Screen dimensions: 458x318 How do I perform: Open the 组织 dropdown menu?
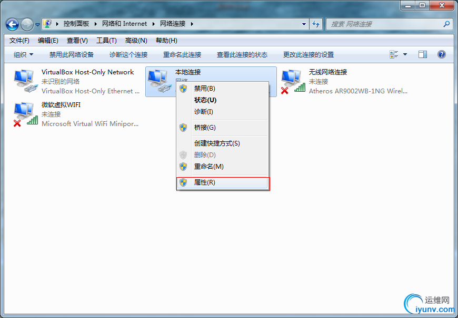[23, 55]
